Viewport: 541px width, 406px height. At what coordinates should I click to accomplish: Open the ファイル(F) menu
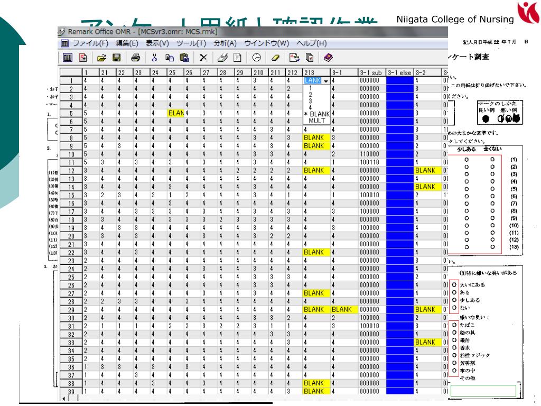pos(90,43)
